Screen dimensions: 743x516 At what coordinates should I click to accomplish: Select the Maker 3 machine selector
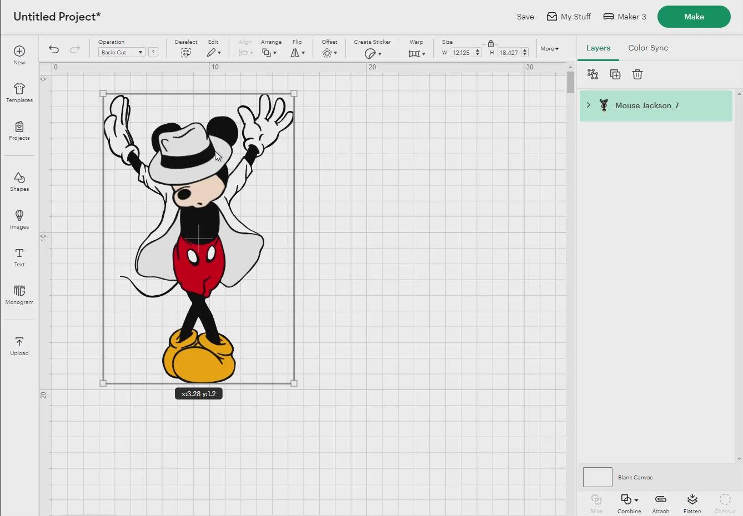pyautogui.click(x=625, y=17)
